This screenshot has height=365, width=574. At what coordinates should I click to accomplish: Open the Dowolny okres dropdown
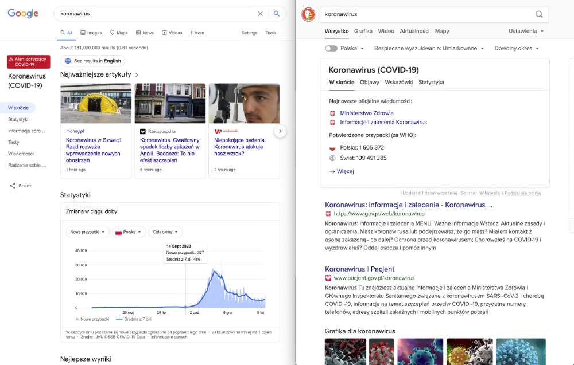point(517,49)
